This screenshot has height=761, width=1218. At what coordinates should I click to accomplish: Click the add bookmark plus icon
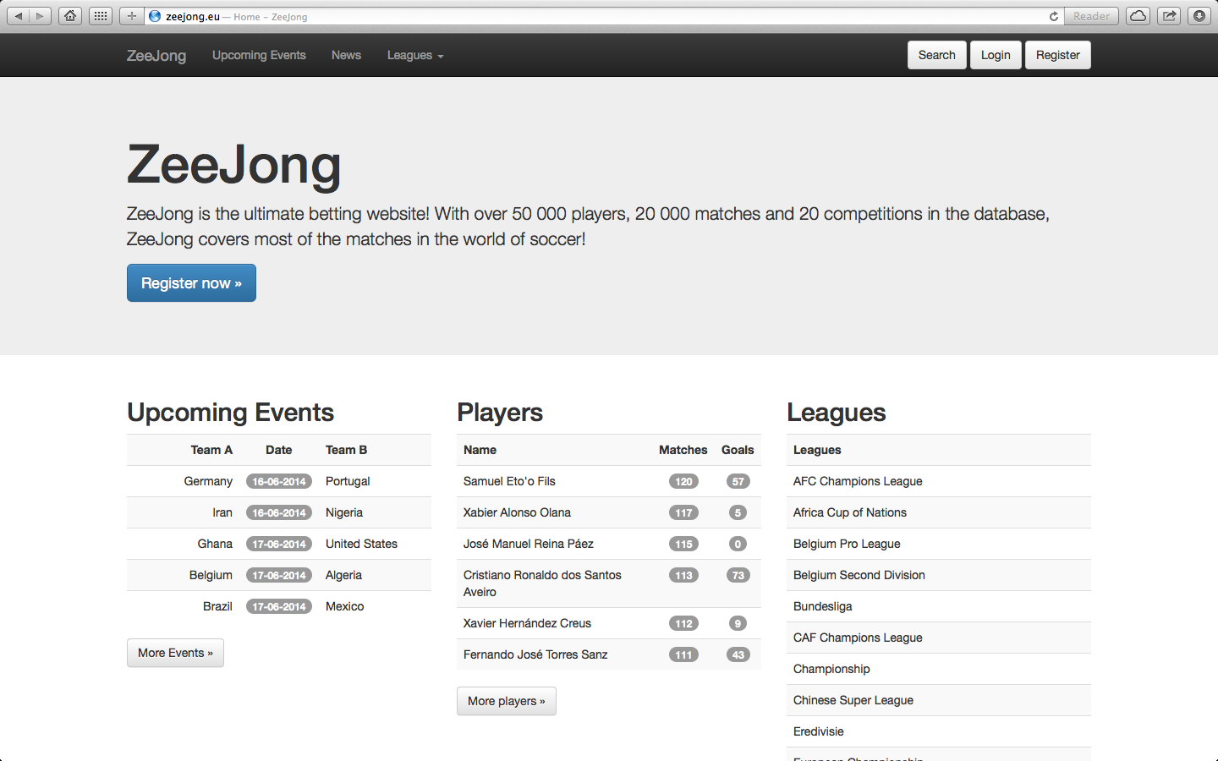(x=131, y=16)
